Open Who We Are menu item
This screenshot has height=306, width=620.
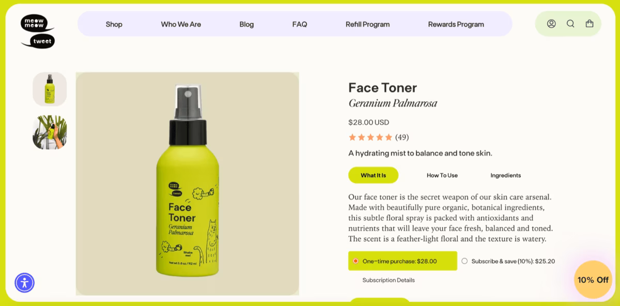pos(181,24)
